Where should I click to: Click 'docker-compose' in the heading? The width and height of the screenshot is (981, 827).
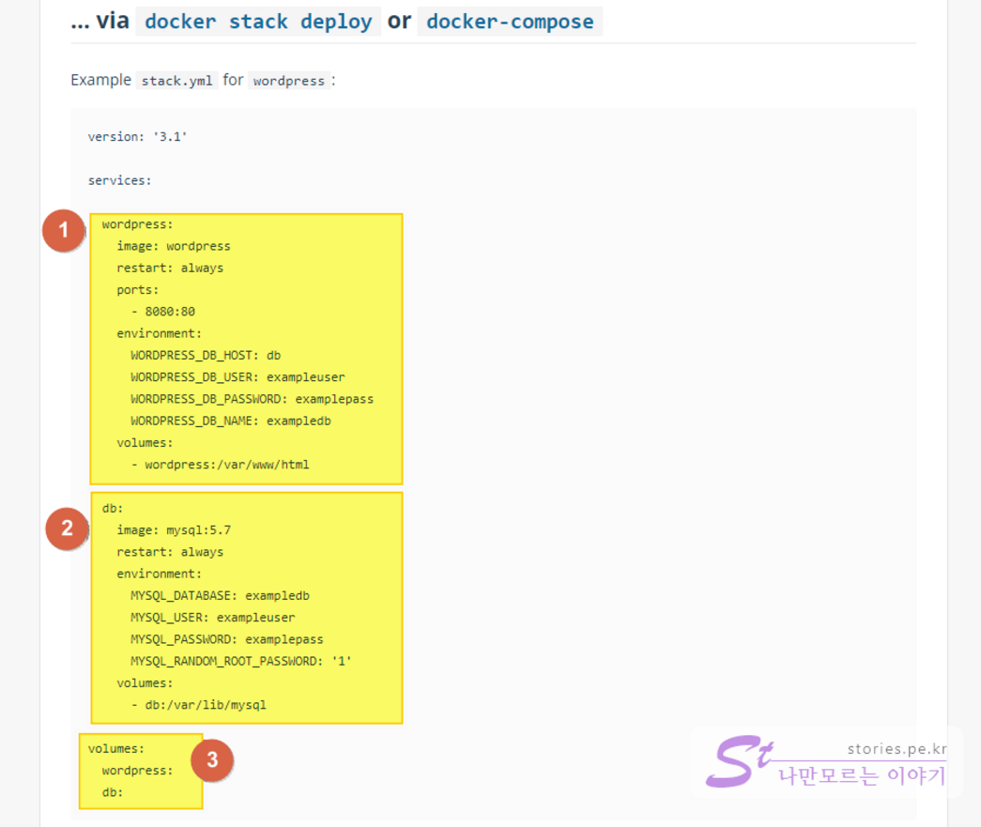coord(510,22)
